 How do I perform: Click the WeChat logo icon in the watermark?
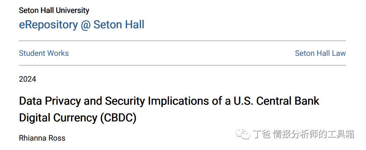coord(243,134)
